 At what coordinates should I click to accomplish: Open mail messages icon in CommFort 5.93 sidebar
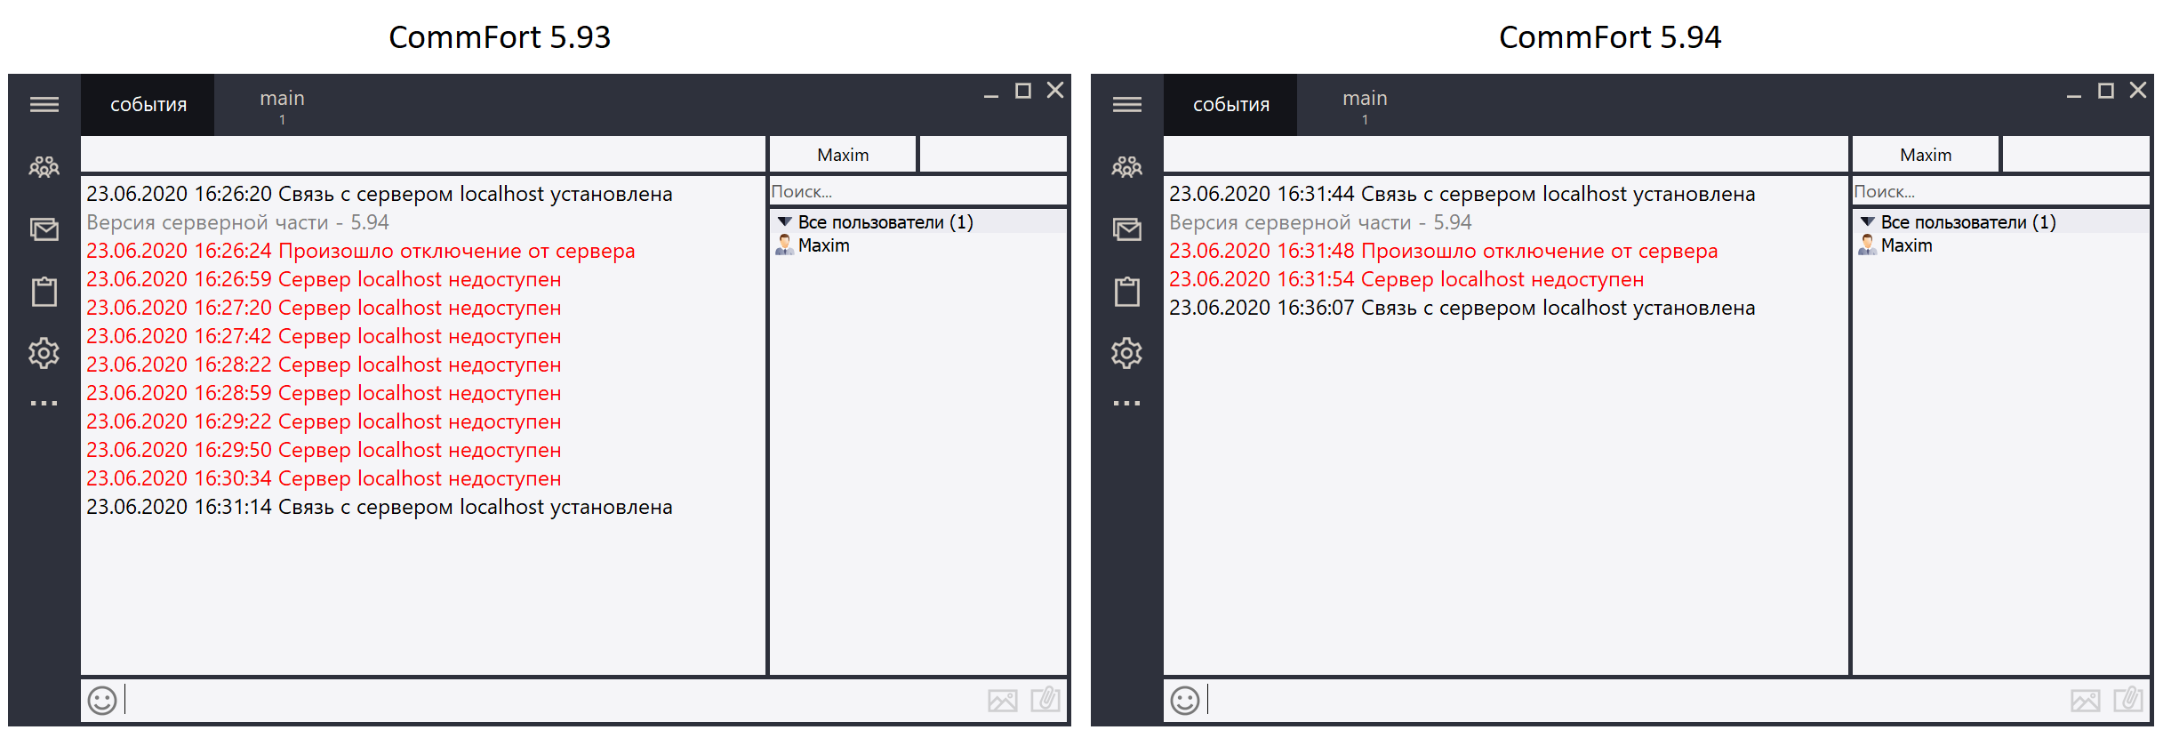44,229
